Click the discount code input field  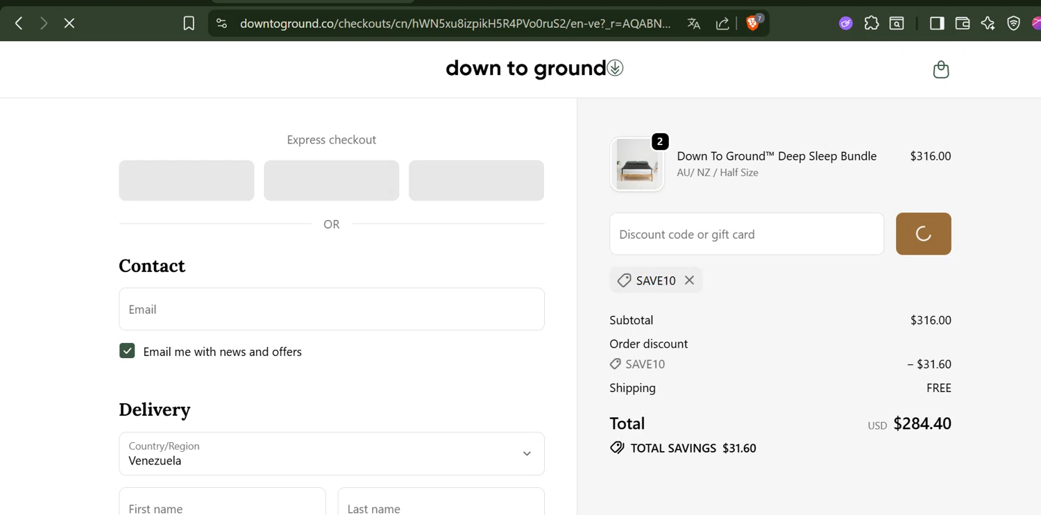pyautogui.click(x=747, y=234)
